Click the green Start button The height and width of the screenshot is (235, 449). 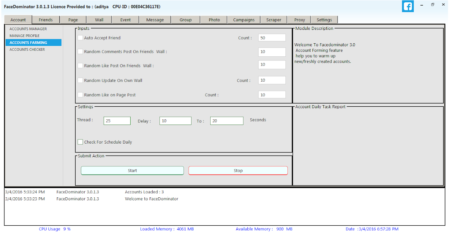click(132, 170)
